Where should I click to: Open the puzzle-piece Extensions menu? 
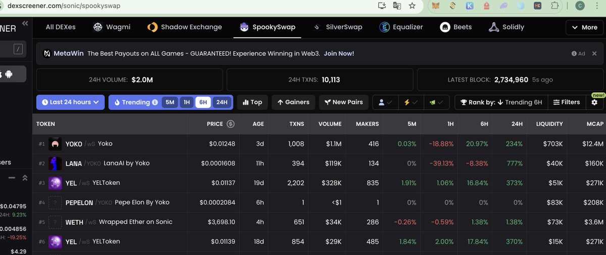[x=554, y=6]
